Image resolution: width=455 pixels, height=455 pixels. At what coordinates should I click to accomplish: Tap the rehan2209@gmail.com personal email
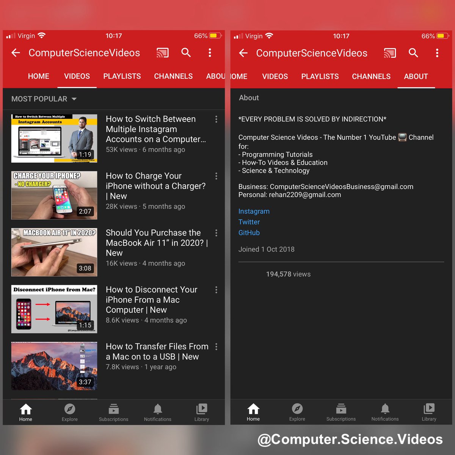pyautogui.click(x=305, y=195)
